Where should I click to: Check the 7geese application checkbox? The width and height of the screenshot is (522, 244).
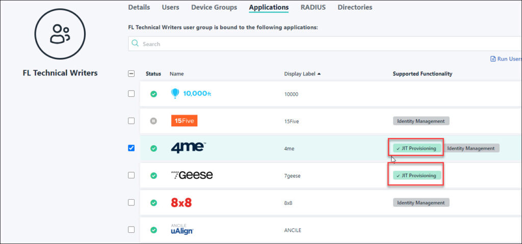(x=131, y=175)
